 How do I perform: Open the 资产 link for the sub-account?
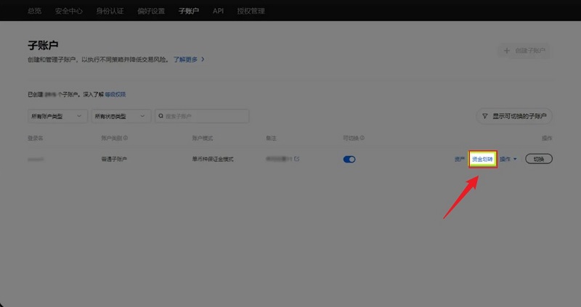click(459, 159)
